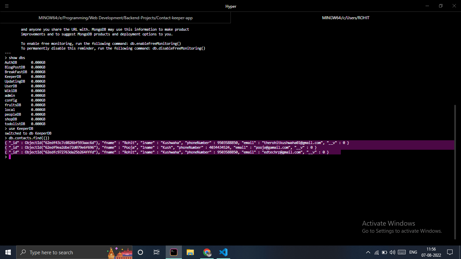This screenshot has width=461, height=259.
Task: Check the battery status tray icon
Action: click(x=384, y=252)
